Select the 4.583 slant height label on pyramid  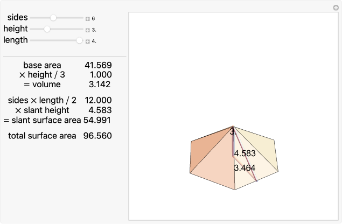tap(245, 153)
